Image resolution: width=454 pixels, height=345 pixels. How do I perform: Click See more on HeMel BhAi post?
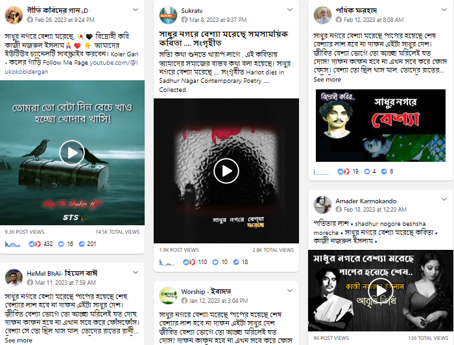coord(18,340)
